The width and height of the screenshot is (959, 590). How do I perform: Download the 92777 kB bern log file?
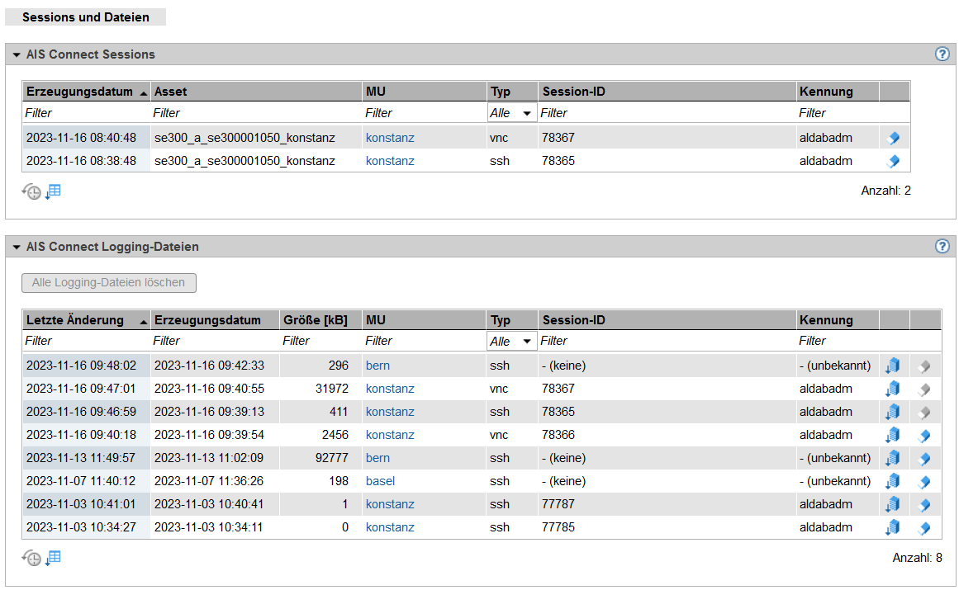pyautogui.click(x=893, y=458)
